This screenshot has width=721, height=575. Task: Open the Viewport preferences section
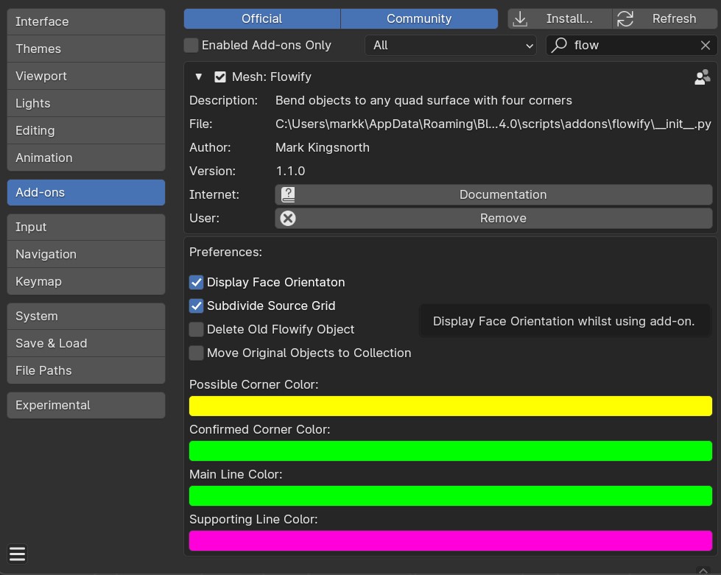(86, 76)
